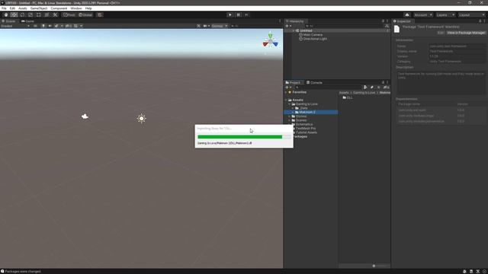The image size is (488, 274).
Task: Select Main Camera in Hierarchy
Action: click(313, 35)
